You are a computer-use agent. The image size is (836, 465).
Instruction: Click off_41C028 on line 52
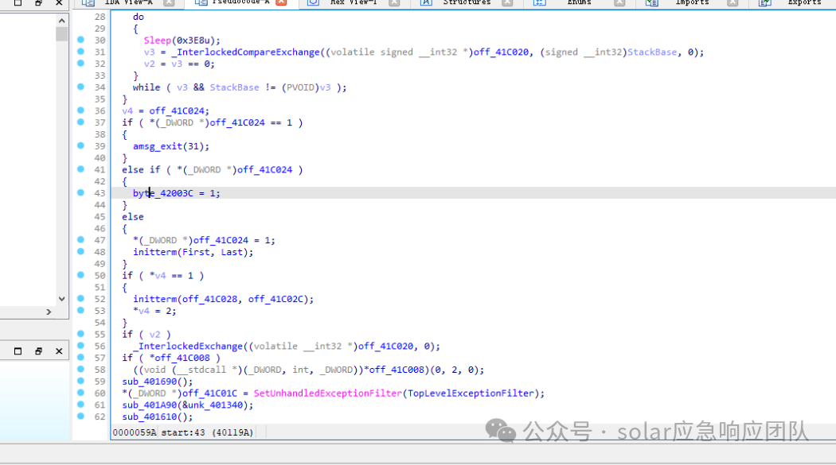pyautogui.click(x=209, y=299)
